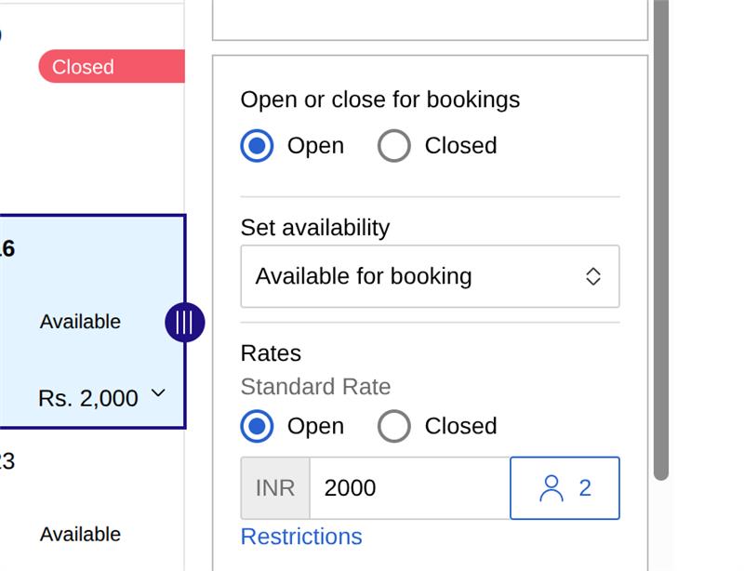Select Closed under Open or close for bookings
This screenshot has width=744, height=571.
point(394,146)
